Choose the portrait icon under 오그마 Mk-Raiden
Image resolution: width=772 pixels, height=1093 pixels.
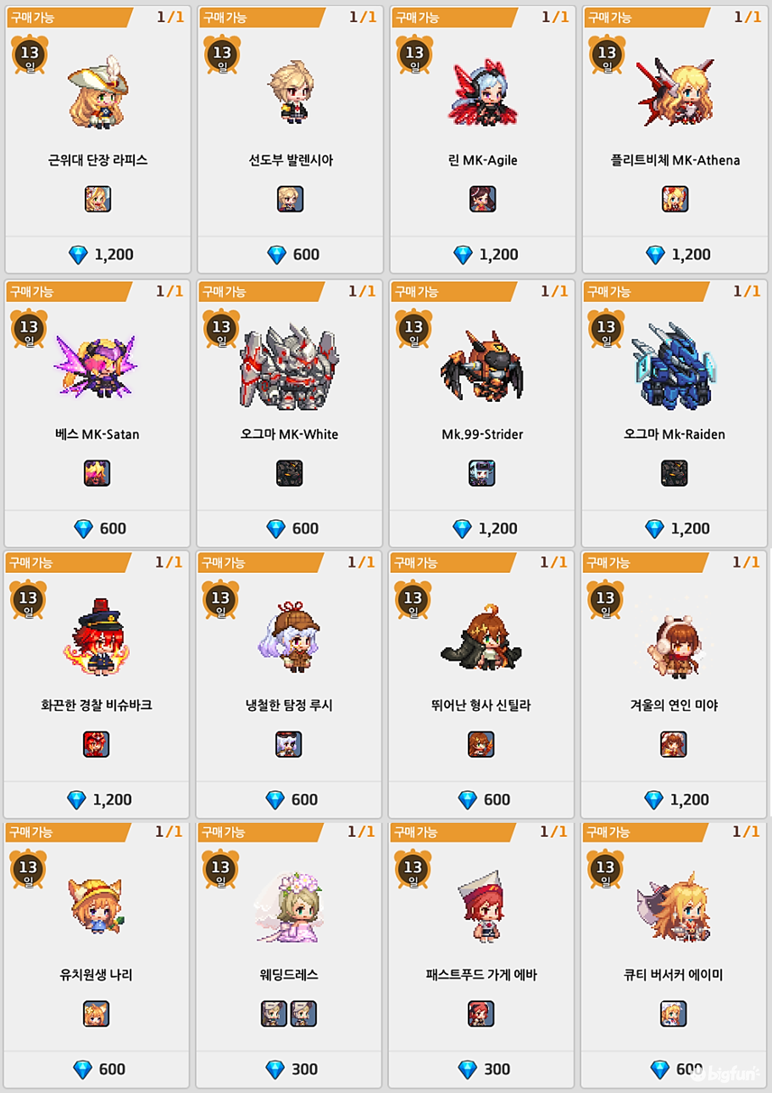pyautogui.click(x=674, y=473)
